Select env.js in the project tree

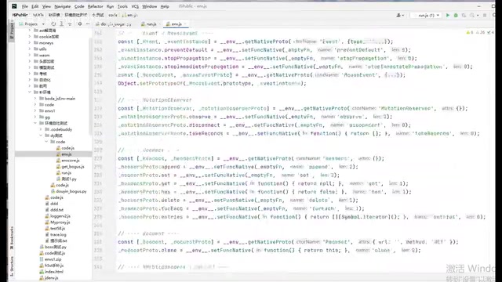(64, 154)
